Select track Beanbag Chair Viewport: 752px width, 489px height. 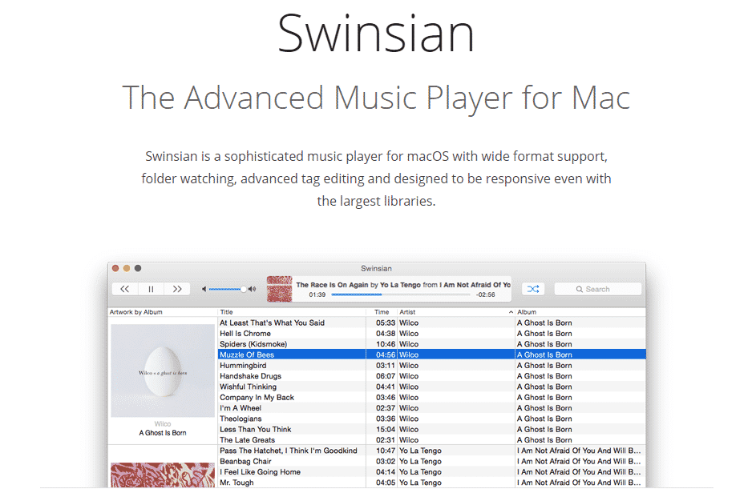431,461
